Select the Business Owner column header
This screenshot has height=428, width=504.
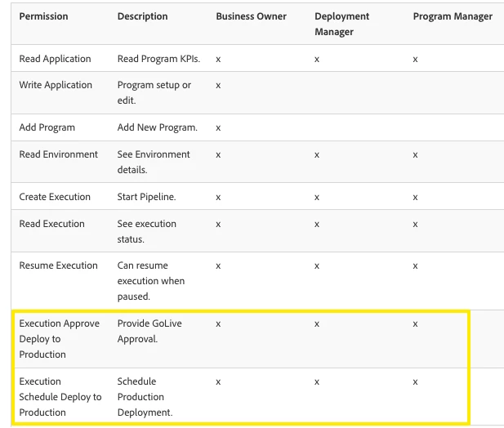(x=251, y=16)
